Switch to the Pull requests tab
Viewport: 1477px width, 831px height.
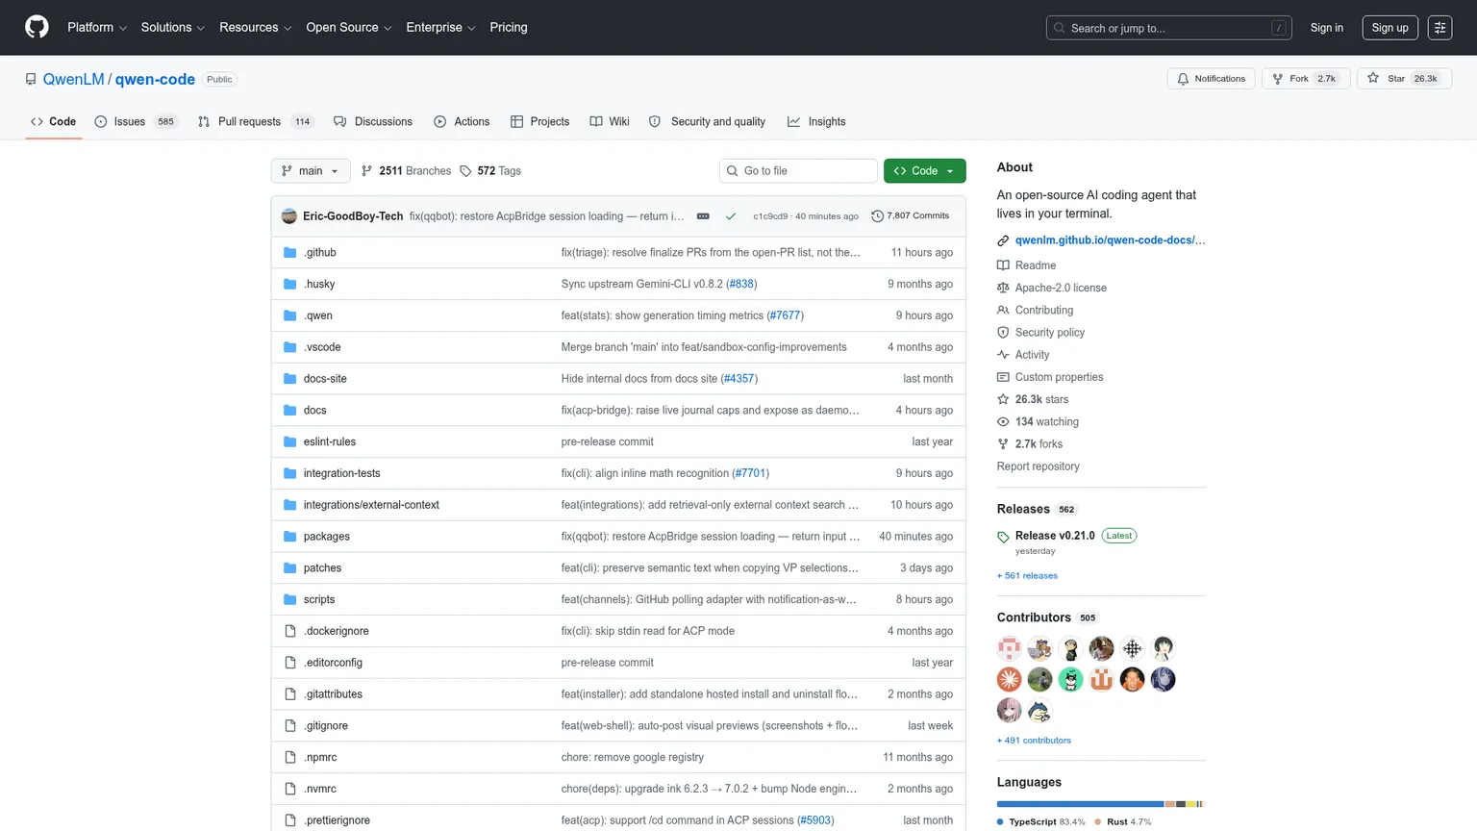[x=256, y=122]
